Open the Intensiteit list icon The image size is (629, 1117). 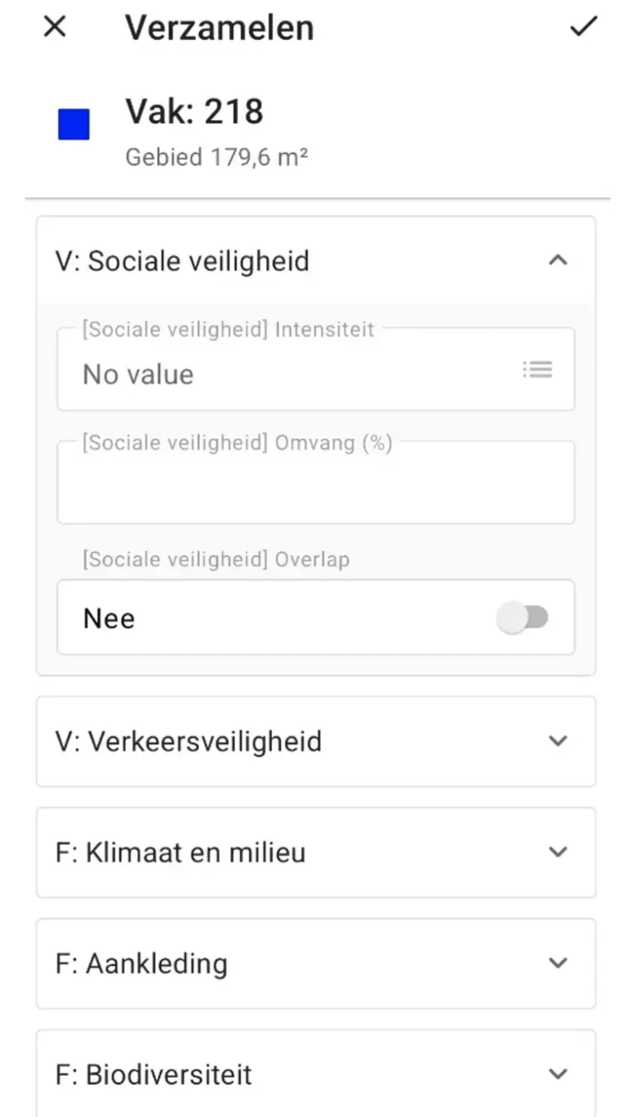click(537, 369)
